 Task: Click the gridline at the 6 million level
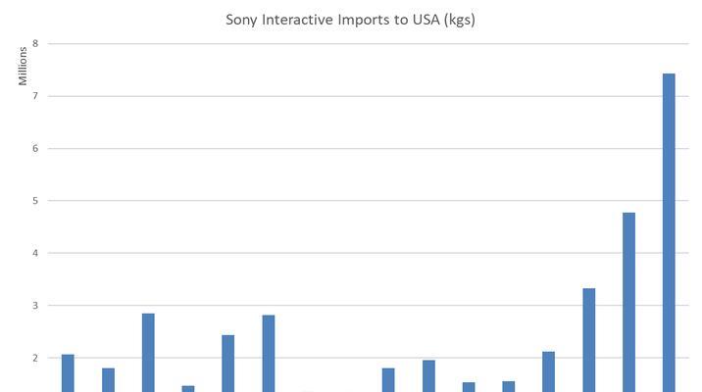tap(368, 149)
